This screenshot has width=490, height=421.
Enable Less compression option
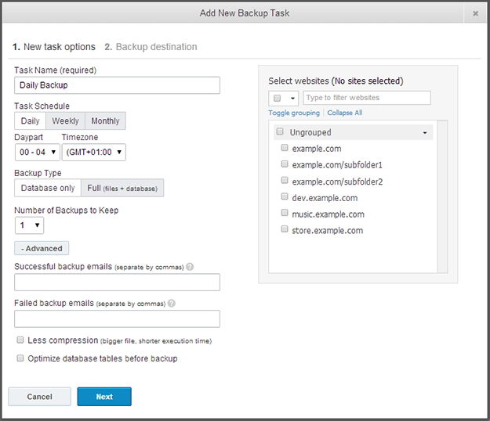click(20, 341)
